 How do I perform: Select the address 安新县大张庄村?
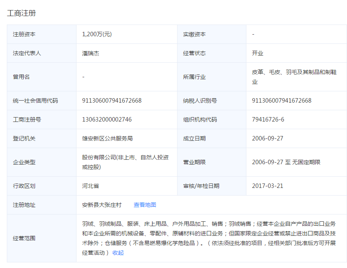click(102, 205)
